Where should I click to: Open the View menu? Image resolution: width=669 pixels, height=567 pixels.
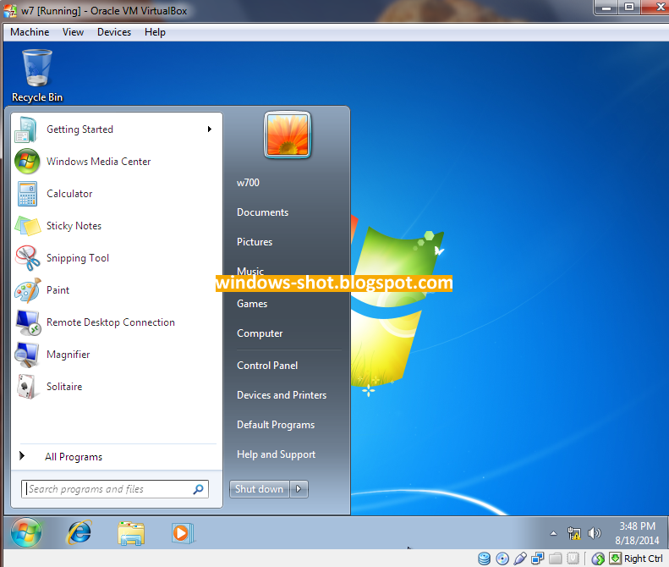point(73,32)
